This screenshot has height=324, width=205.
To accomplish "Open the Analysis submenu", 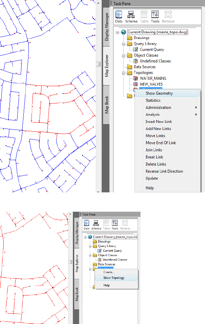I will tap(167, 114).
